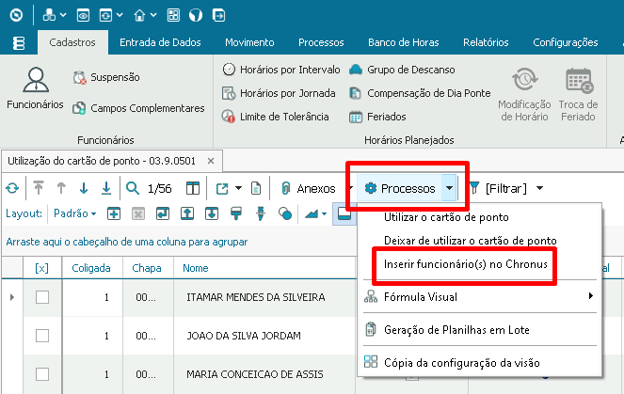Viewport: 624px width, 394px height.
Task: Click the magnifier search icon
Action: [133, 188]
